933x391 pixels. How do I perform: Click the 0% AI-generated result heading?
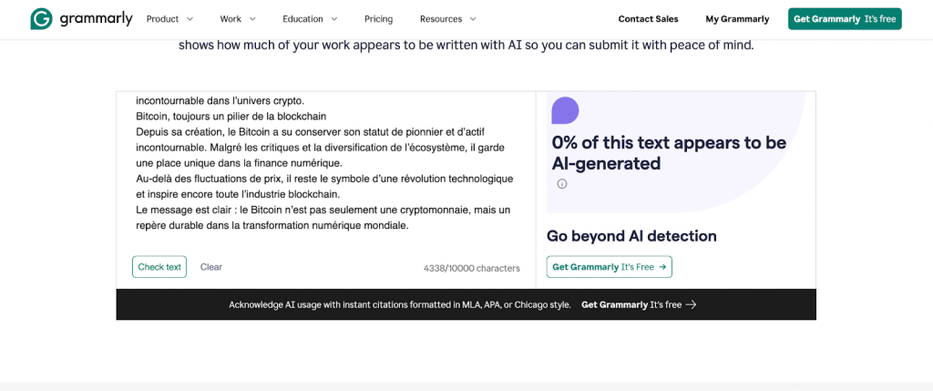coord(669,153)
